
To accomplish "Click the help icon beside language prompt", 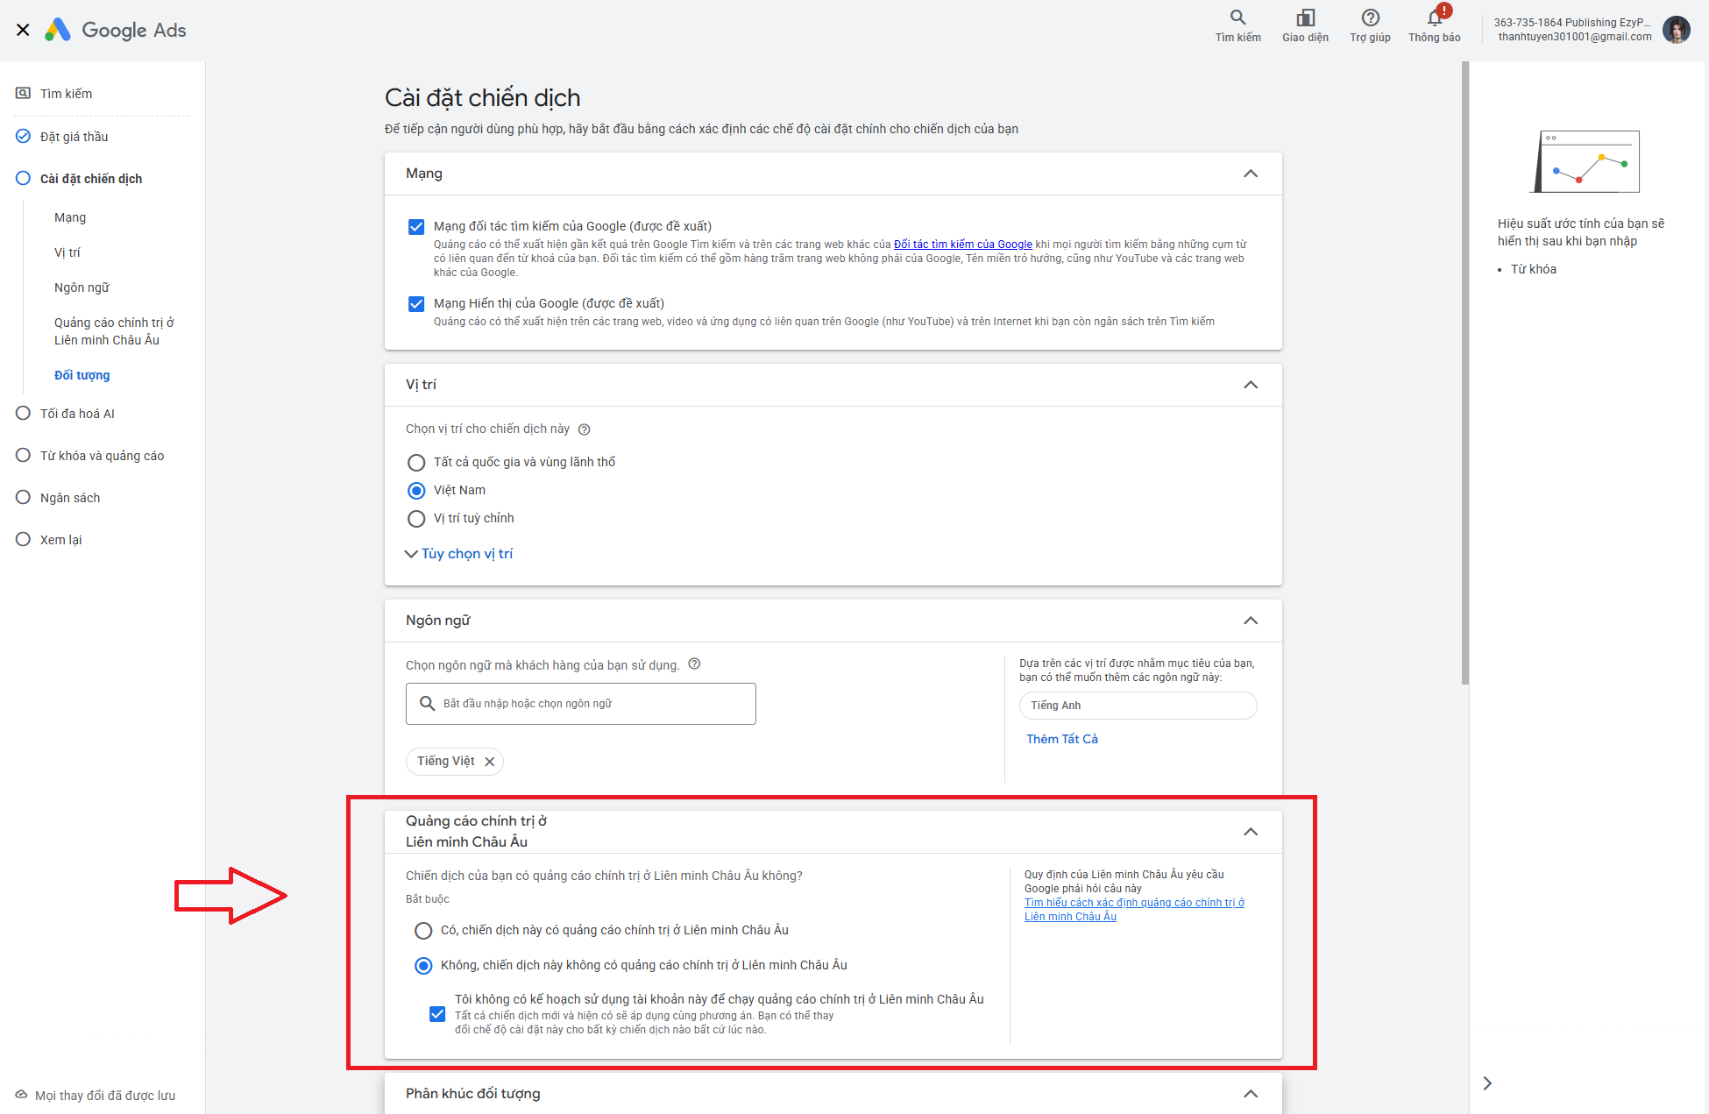I will pyautogui.click(x=694, y=664).
